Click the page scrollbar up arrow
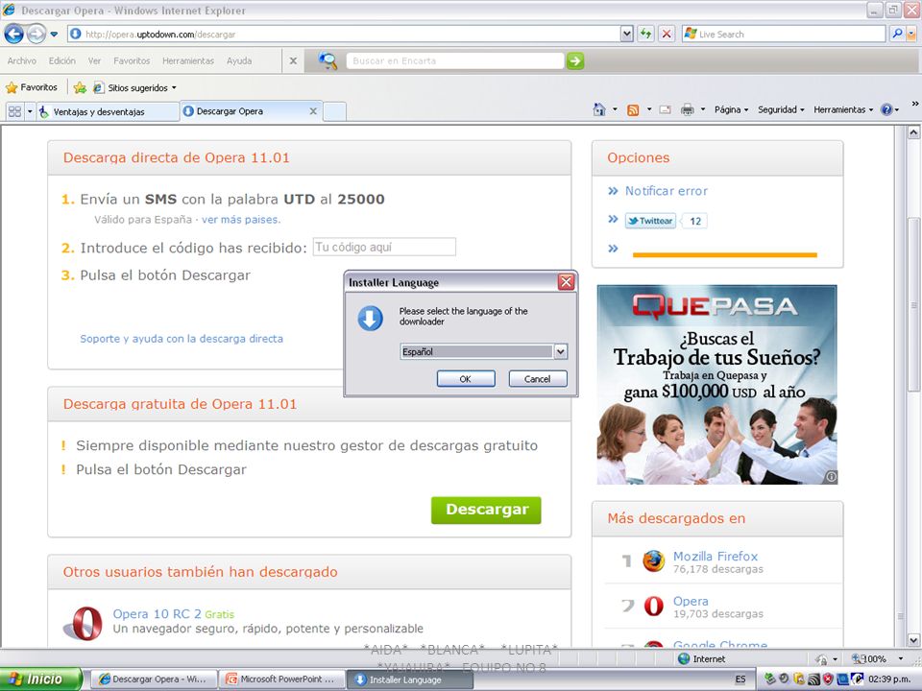Viewport: 922px width, 691px height. (913, 132)
